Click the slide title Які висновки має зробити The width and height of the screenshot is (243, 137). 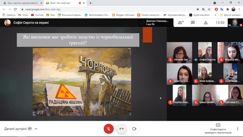coord(78,40)
